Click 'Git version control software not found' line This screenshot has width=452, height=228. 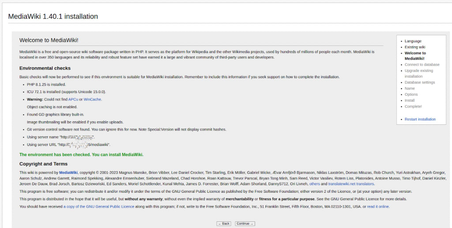(127, 130)
